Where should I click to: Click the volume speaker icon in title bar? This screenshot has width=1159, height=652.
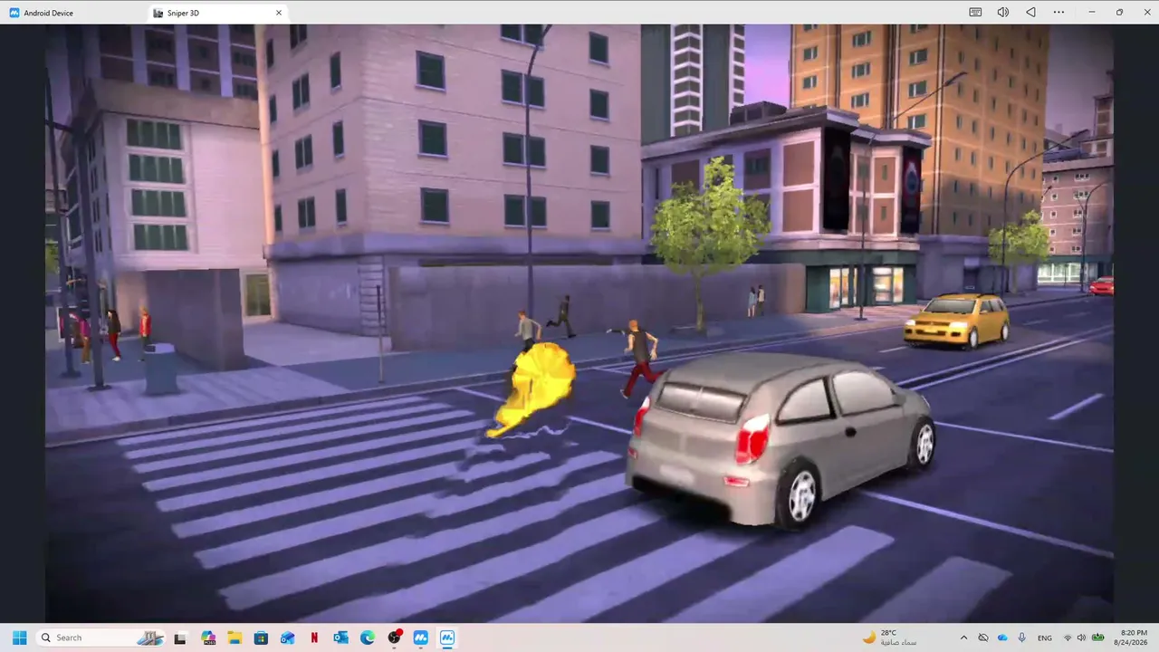[1003, 13]
